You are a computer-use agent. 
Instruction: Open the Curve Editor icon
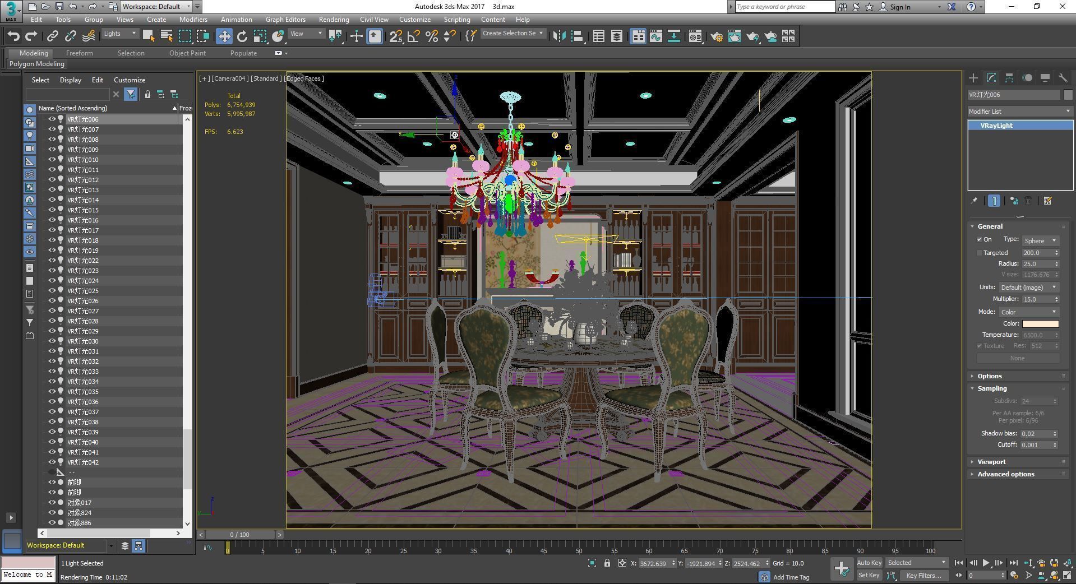[655, 36]
